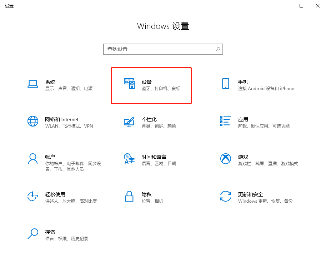Click the text 卸载、默认应用、可选功能
This screenshot has height=267, width=326.
click(264, 126)
